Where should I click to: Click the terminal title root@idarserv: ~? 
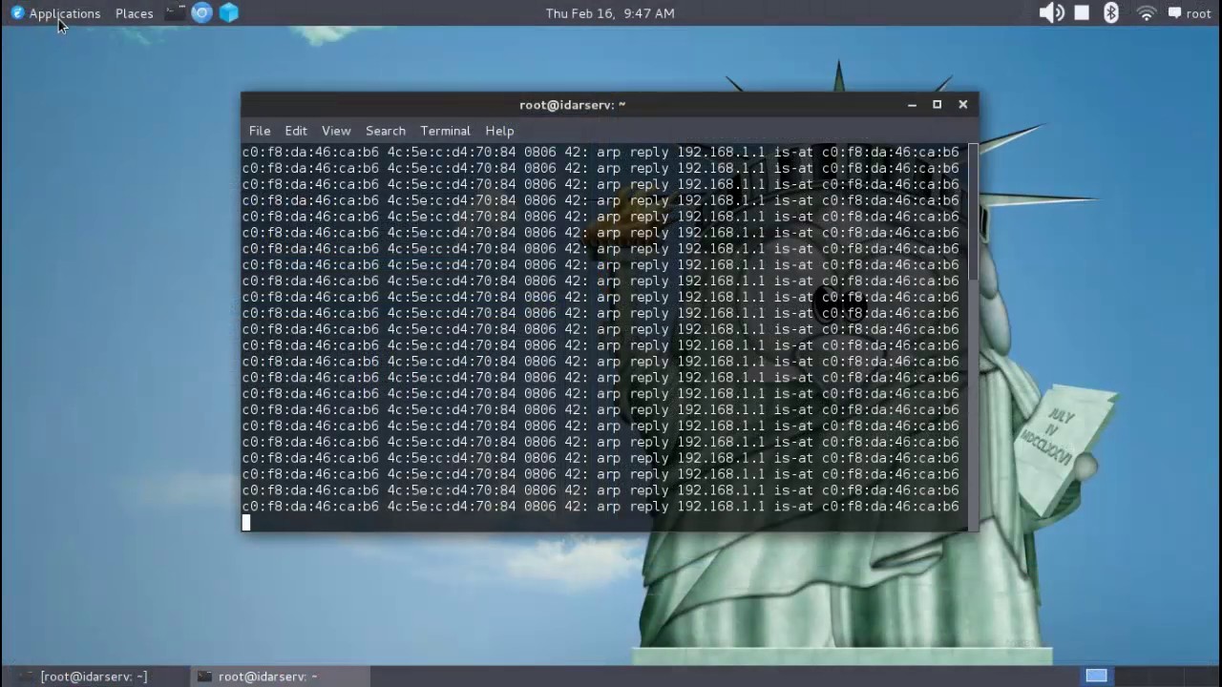tap(573, 105)
